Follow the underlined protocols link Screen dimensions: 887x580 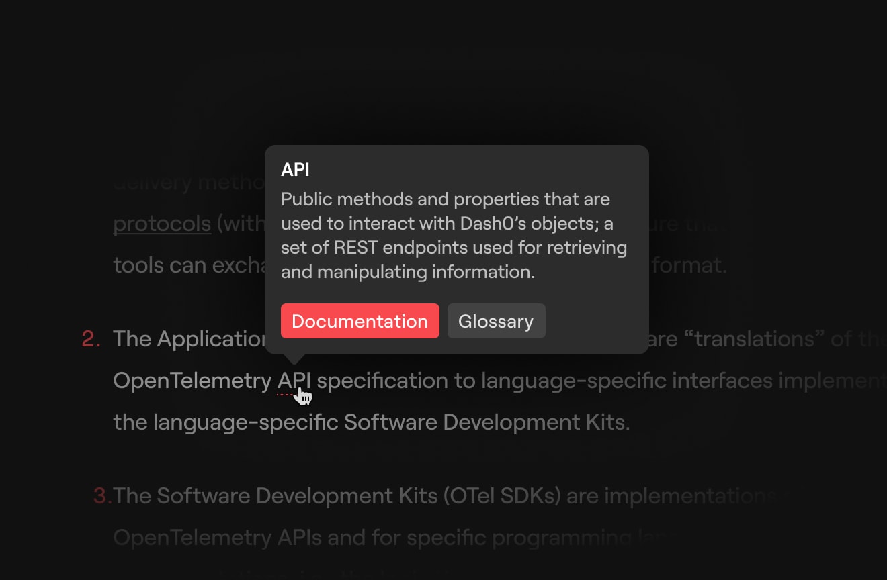[x=162, y=224]
